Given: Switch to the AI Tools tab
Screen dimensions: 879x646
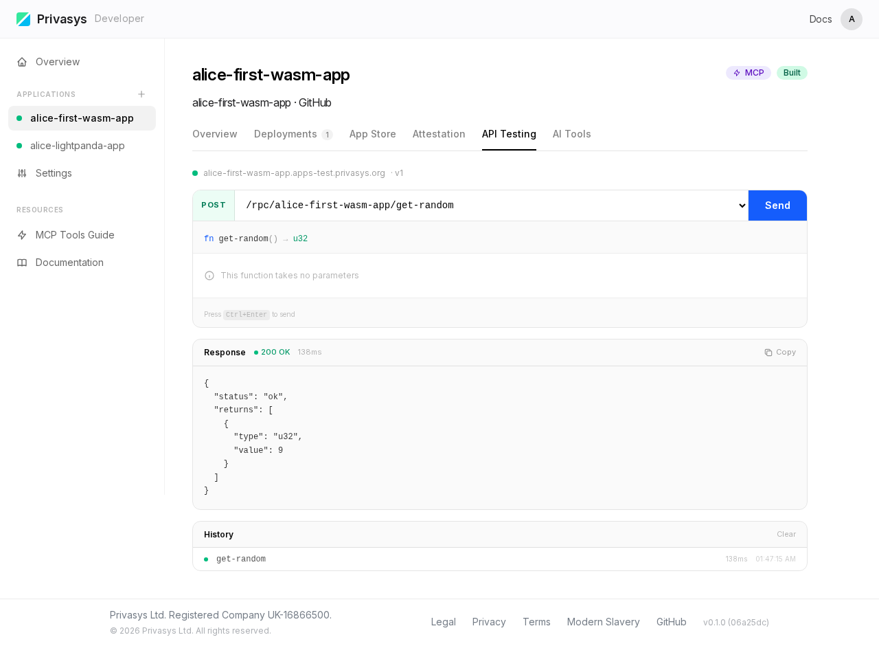Looking at the screenshot, I should click(x=571, y=134).
